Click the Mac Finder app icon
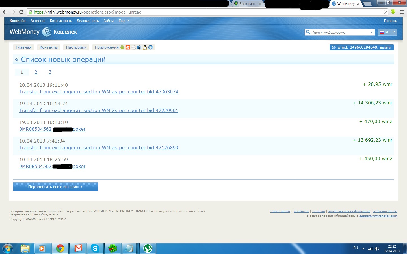The width and height of the screenshot is (407, 254). point(139,47)
